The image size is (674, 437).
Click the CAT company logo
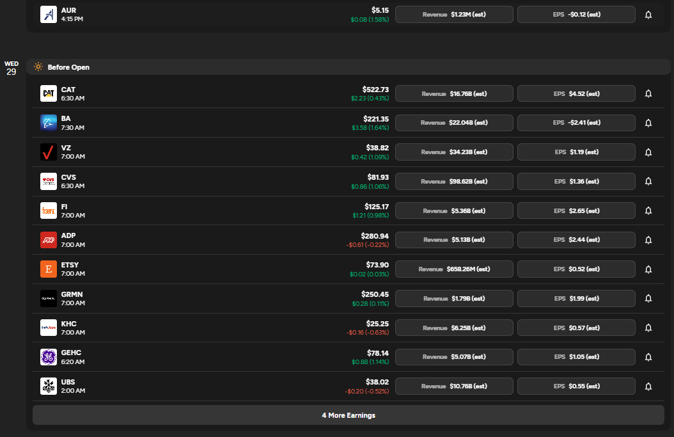49,93
